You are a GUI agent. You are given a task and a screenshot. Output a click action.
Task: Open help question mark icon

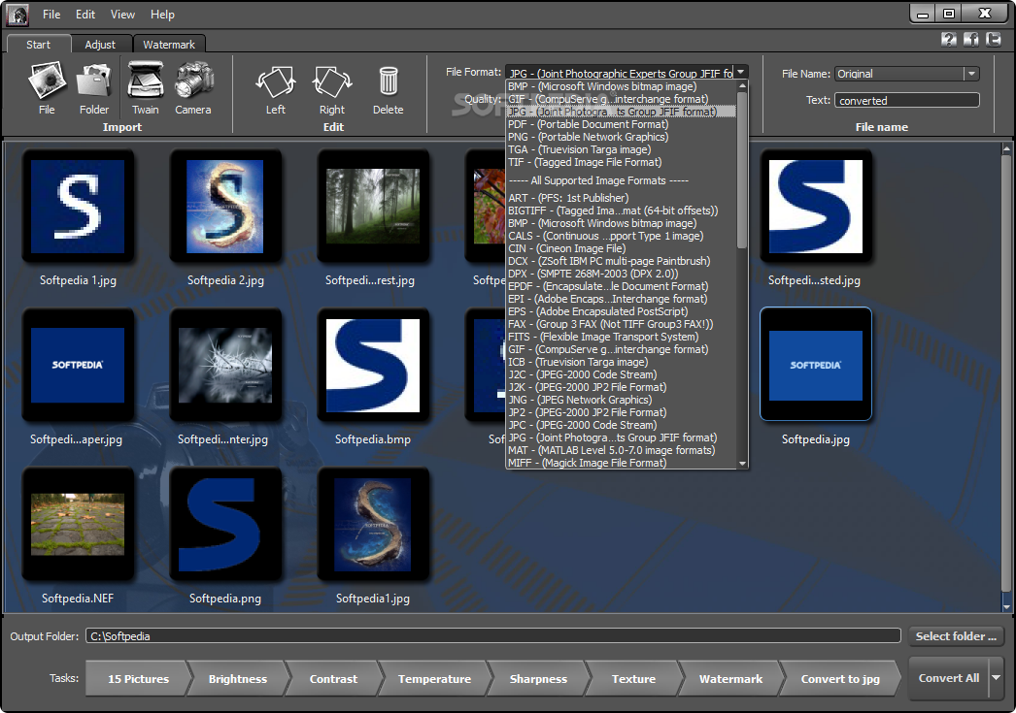[x=949, y=40]
